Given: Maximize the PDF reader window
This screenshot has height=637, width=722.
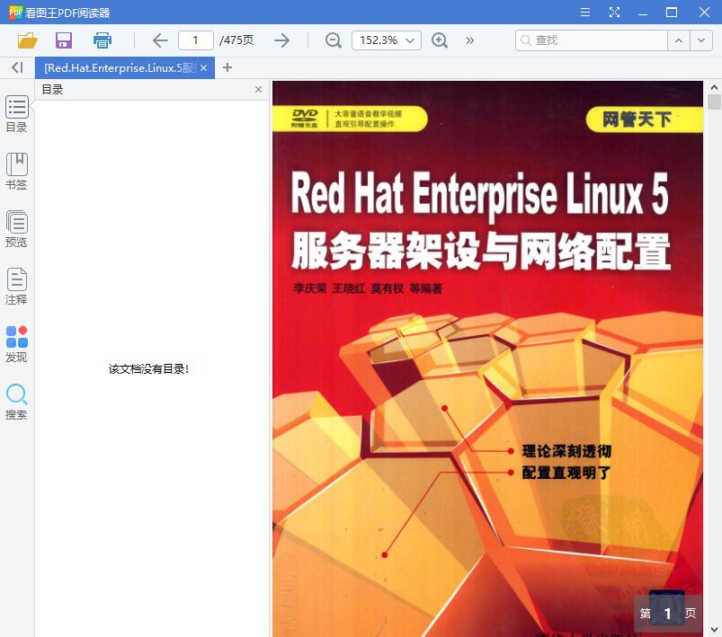Looking at the screenshot, I should click(672, 12).
